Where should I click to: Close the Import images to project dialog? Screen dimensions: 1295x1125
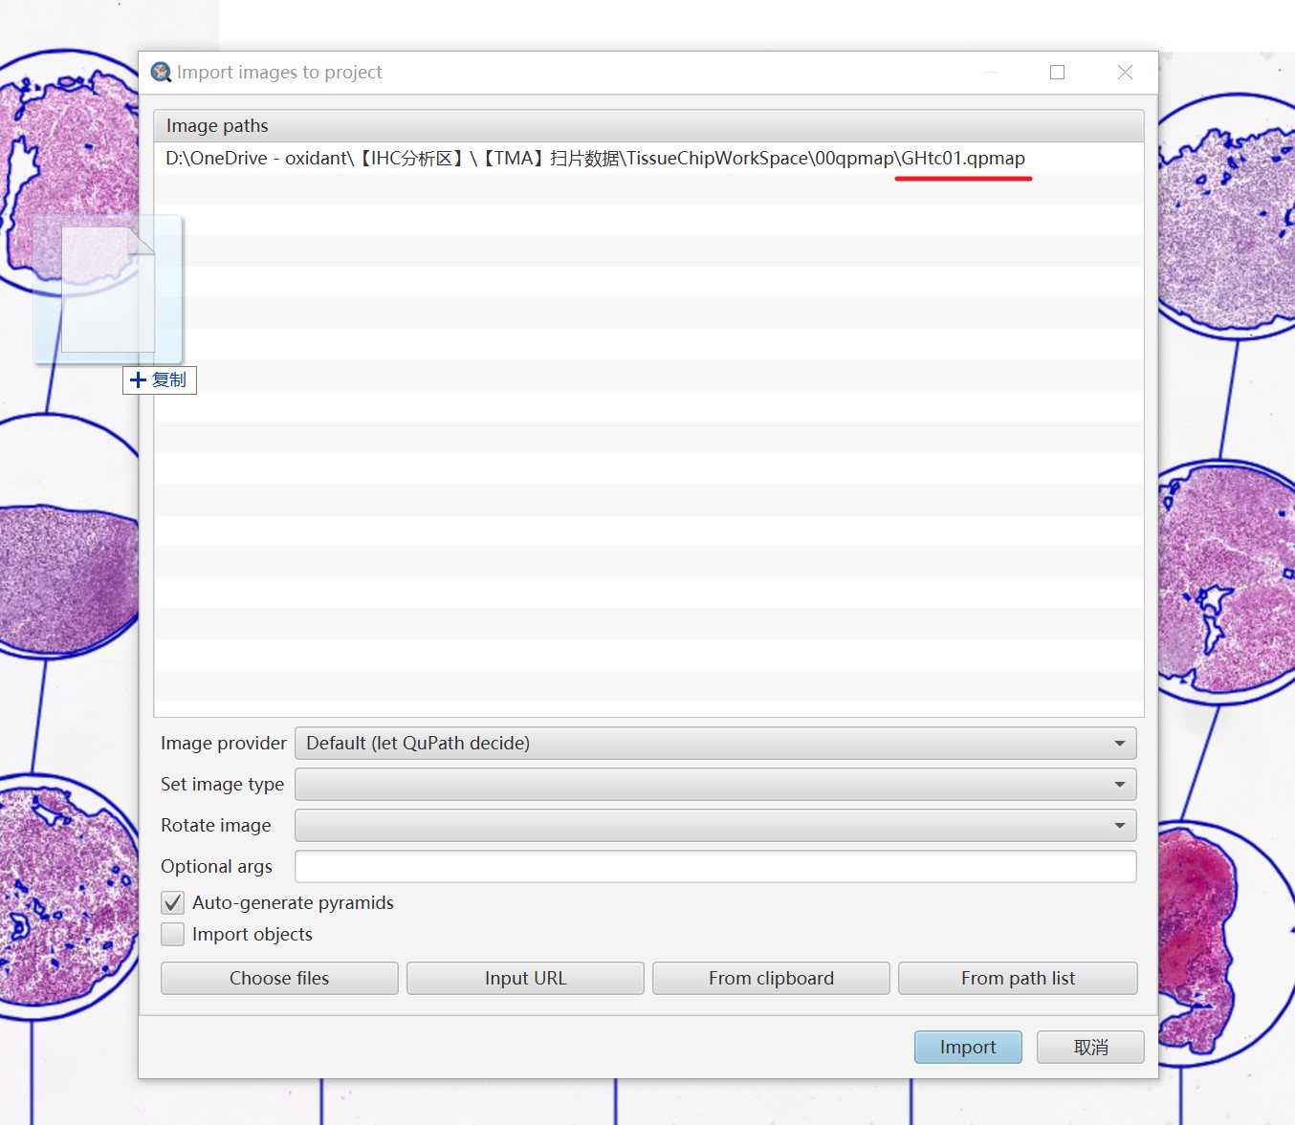(x=1125, y=73)
